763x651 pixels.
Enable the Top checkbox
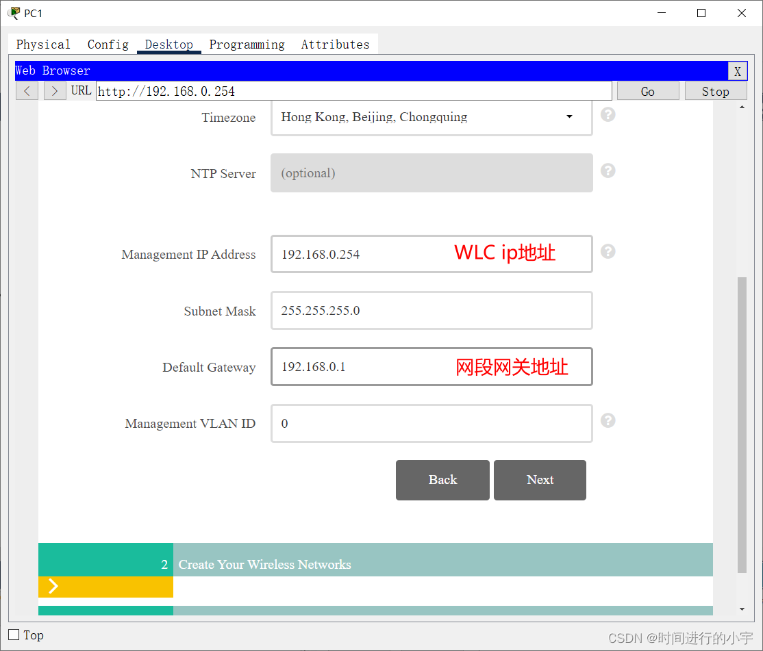[x=12, y=635]
